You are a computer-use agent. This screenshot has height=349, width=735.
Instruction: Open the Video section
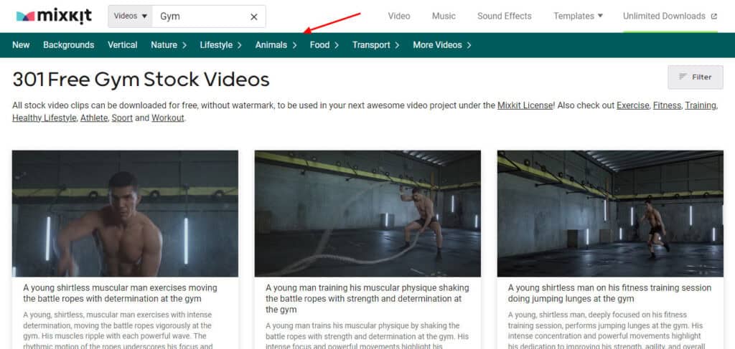point(399,16)
